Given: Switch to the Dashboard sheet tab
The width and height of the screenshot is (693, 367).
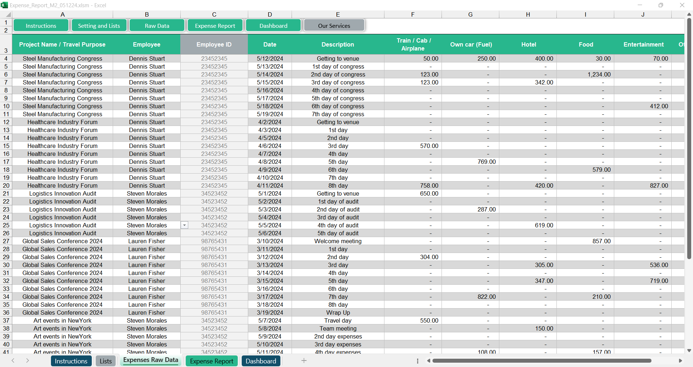Looking at the screenshot, I should pos(261,361).
